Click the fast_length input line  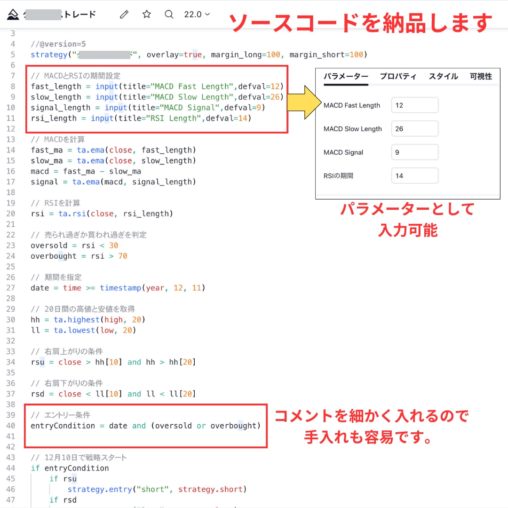[x=157, y=87]
